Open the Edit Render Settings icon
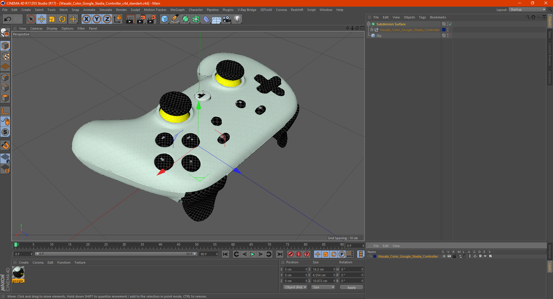Image resolution: width=553 pixels, height=299 pixels. coord(151,19)
